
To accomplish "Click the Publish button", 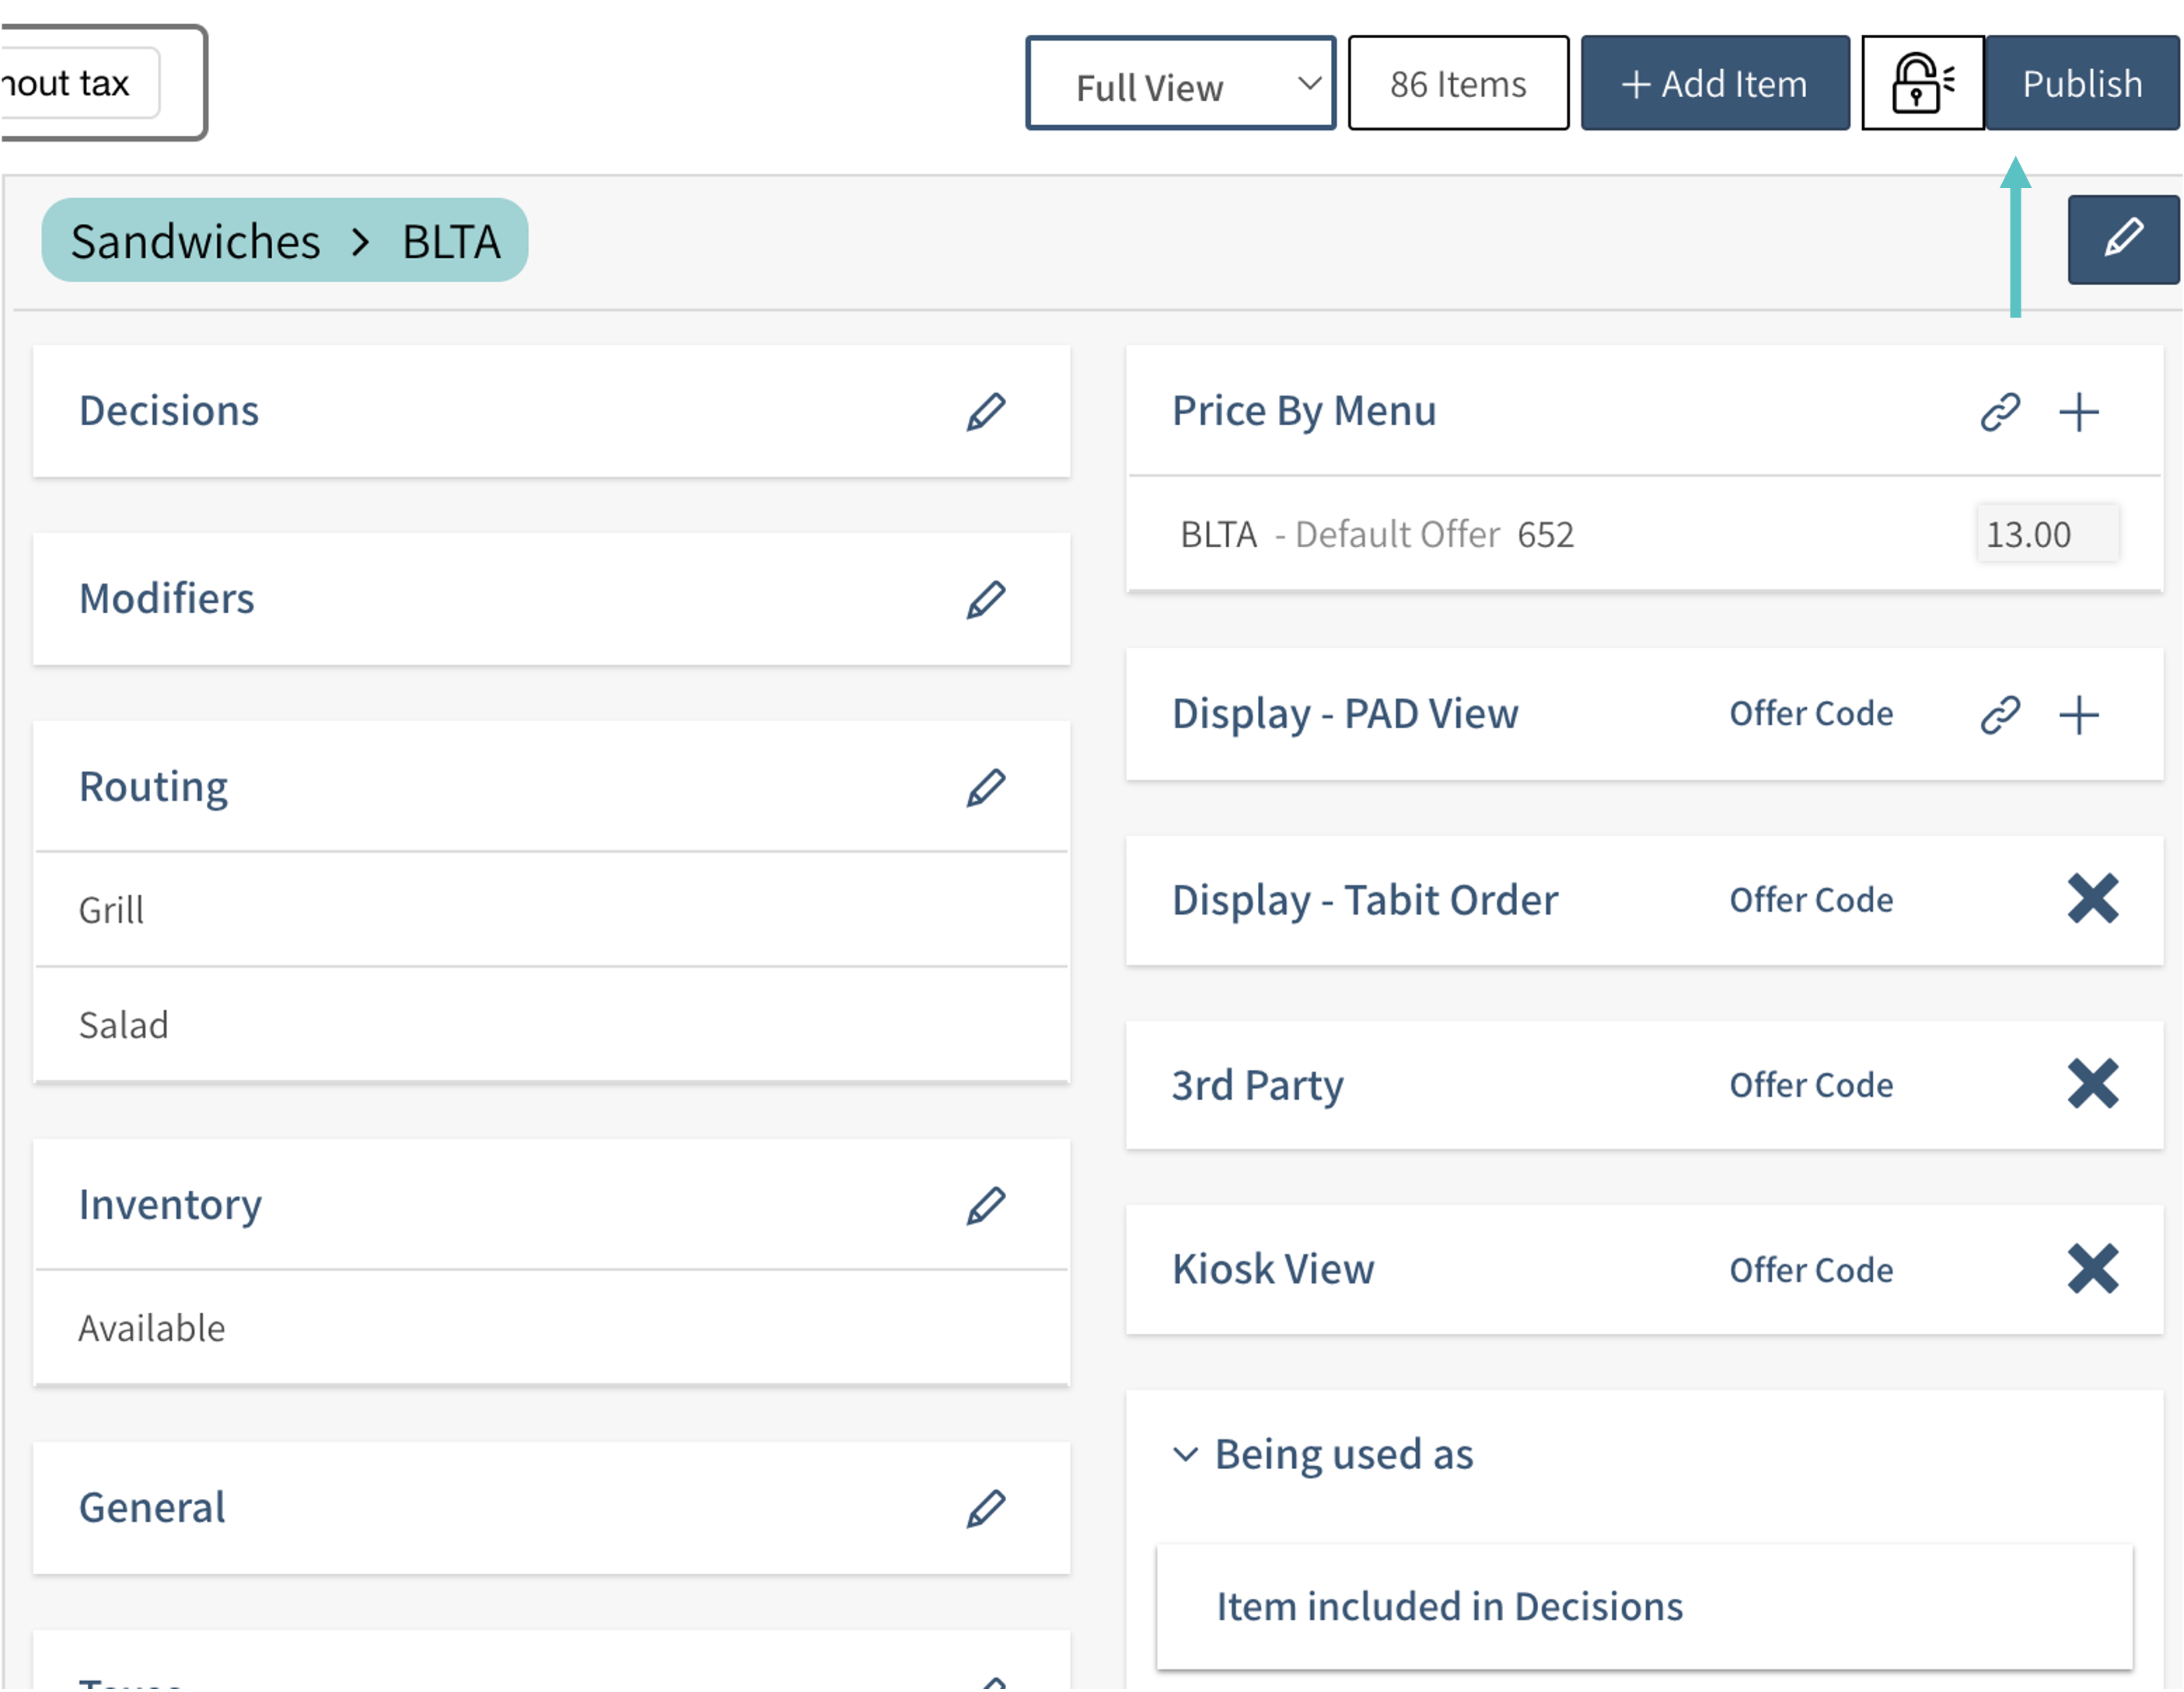I will click(x=2081, y=84).
